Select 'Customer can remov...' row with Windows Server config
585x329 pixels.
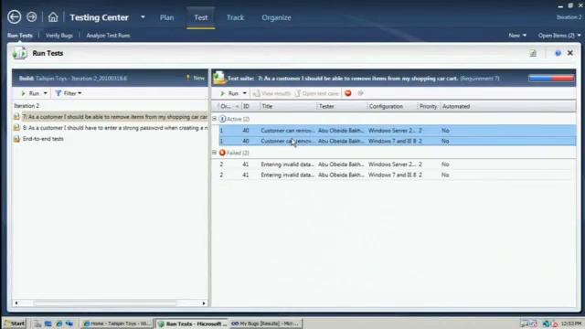pos(398,130)
